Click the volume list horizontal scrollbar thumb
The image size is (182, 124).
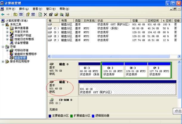[110, 56]
